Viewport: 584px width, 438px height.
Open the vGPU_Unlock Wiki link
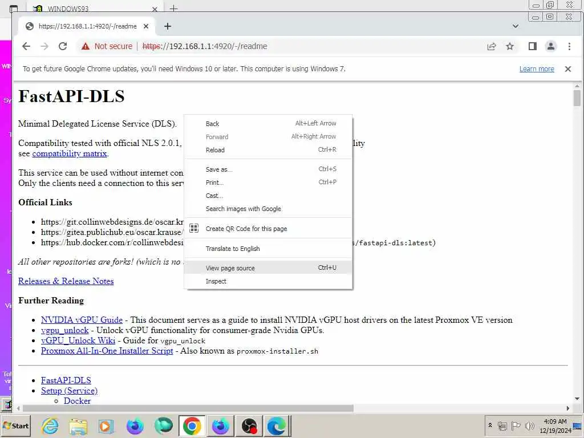(78, 340)
